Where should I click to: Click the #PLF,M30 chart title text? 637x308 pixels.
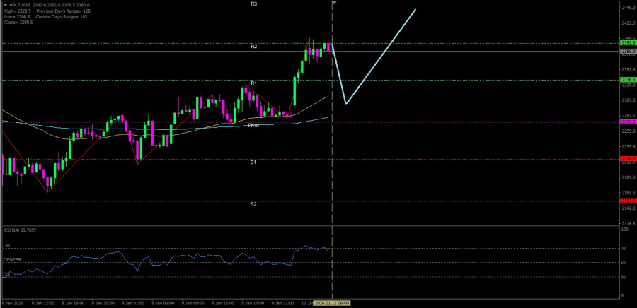point(18,5)
